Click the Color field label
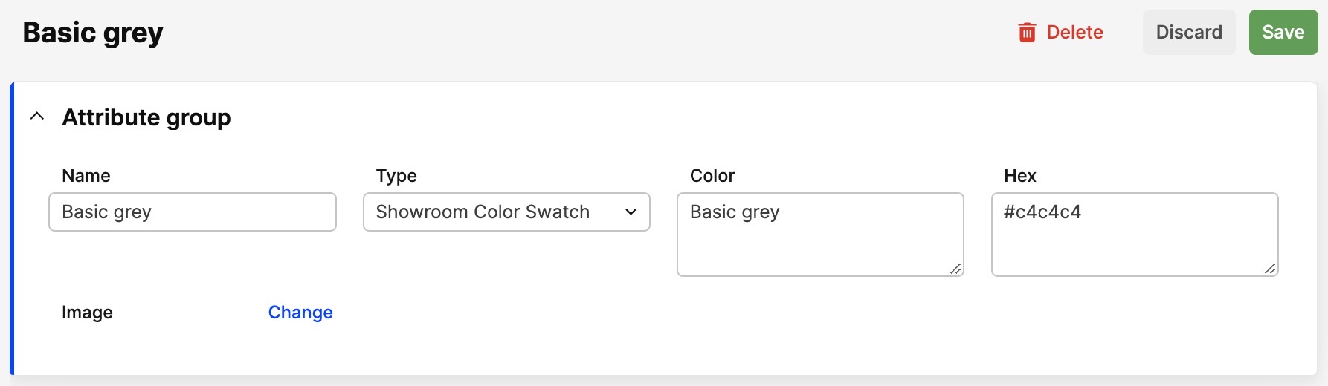Screen dimensions: 1328x386 [712, 176]
